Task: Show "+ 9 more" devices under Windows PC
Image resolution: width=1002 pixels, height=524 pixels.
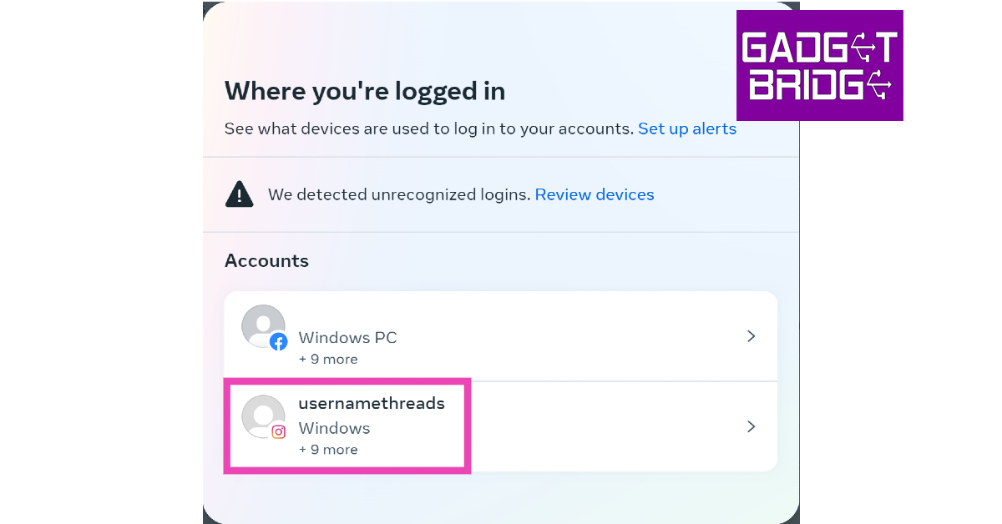Action: point(328,360)
